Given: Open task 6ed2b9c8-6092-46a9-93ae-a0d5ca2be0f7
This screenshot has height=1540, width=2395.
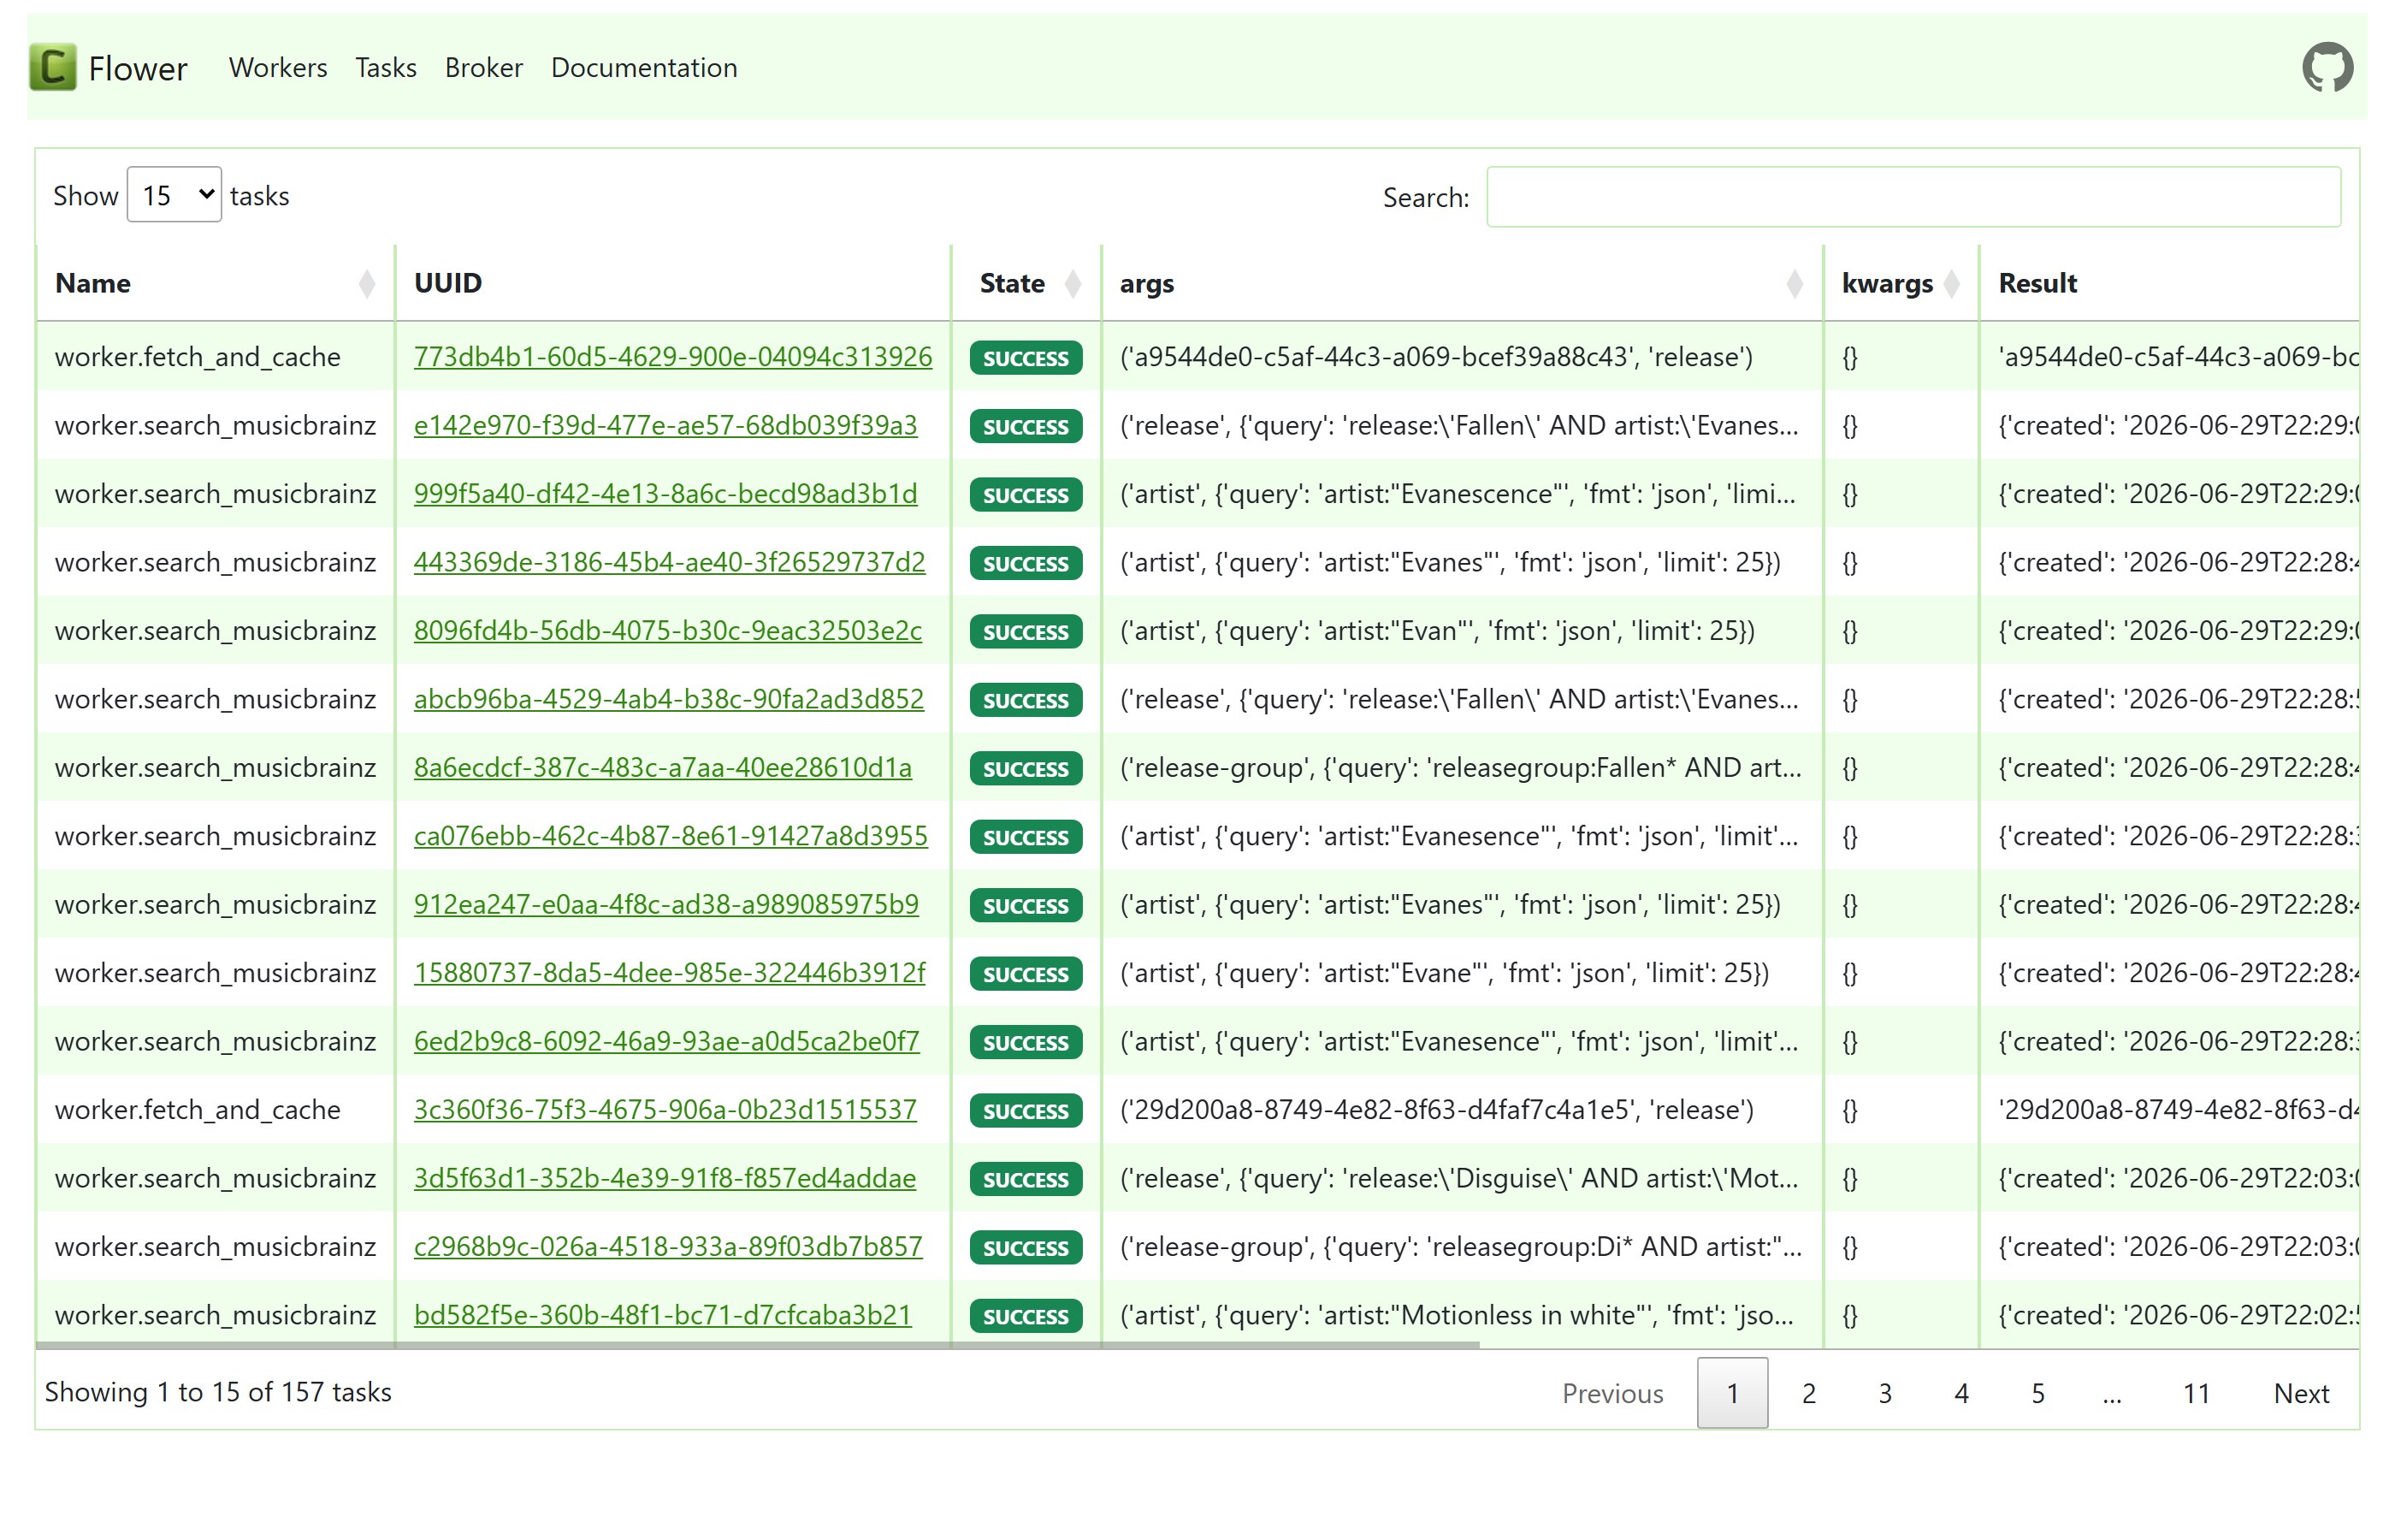Looking at the screenshot, I should click(x=666, y=1042).
